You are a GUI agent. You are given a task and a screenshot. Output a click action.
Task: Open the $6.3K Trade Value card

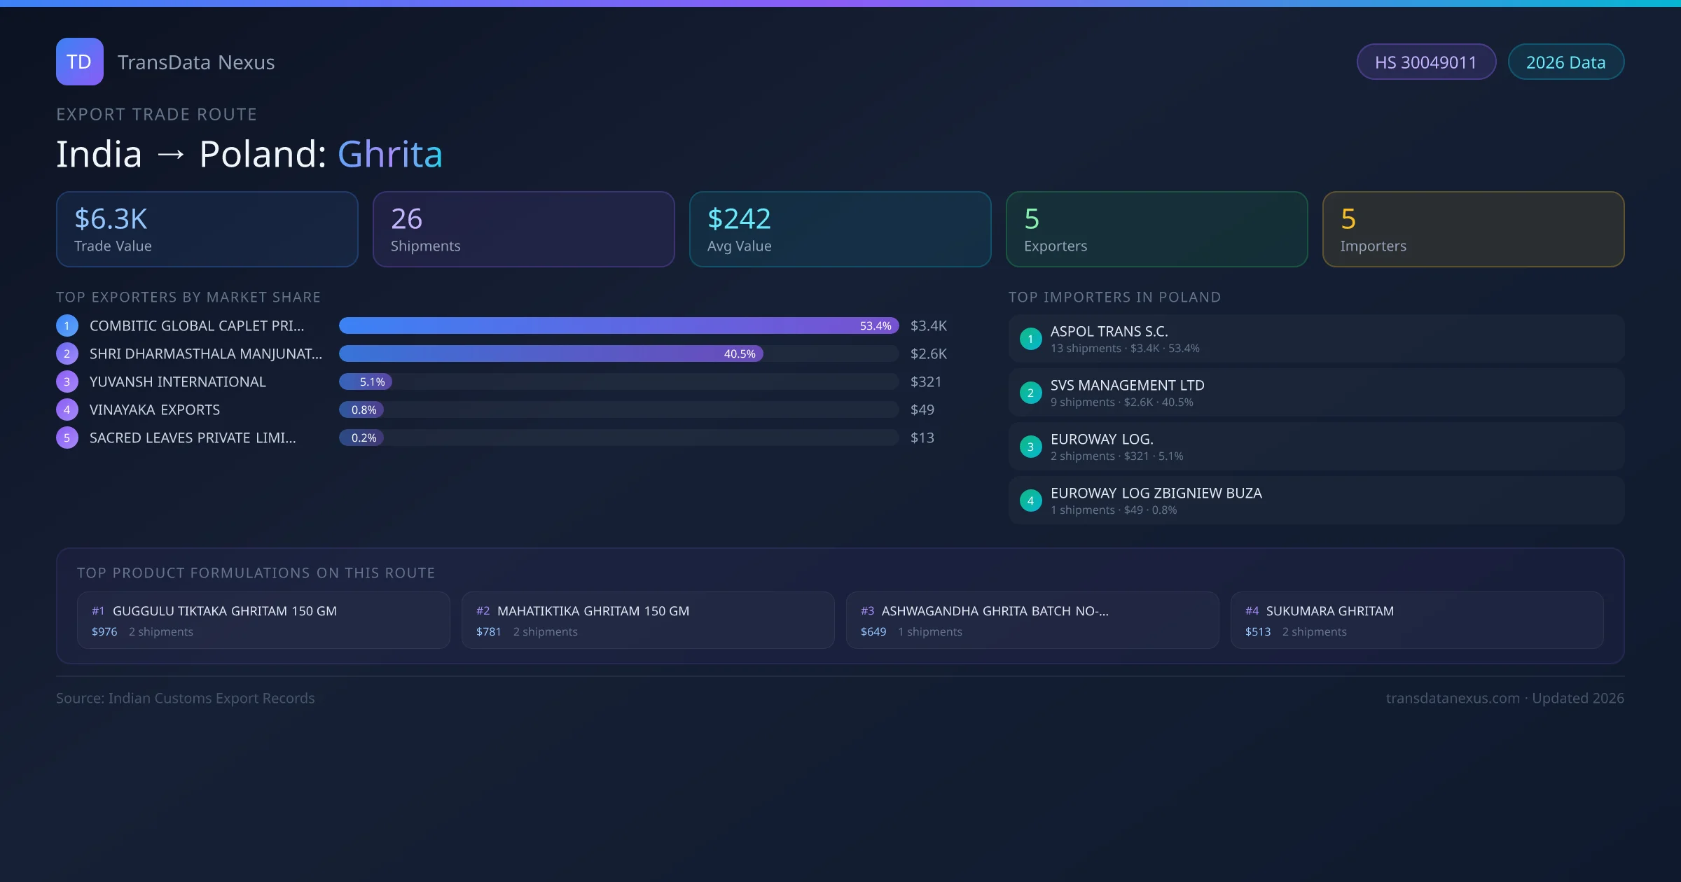click(x=207, y=229)
